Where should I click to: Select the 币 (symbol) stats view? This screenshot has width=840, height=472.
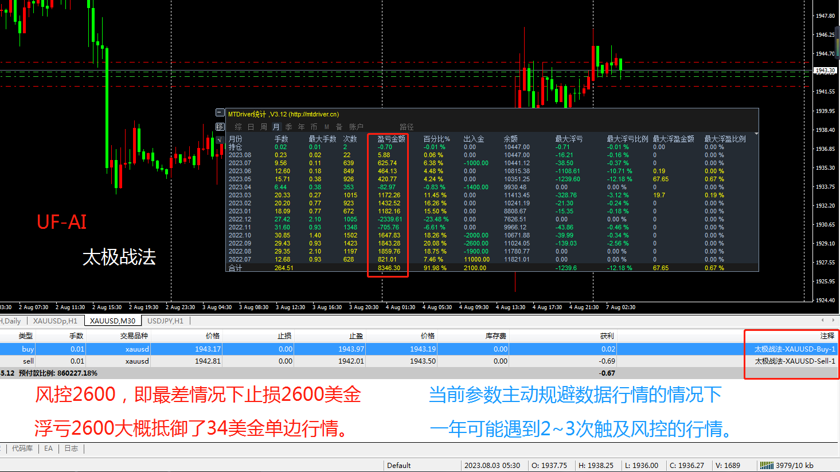(x=314, y=127)
